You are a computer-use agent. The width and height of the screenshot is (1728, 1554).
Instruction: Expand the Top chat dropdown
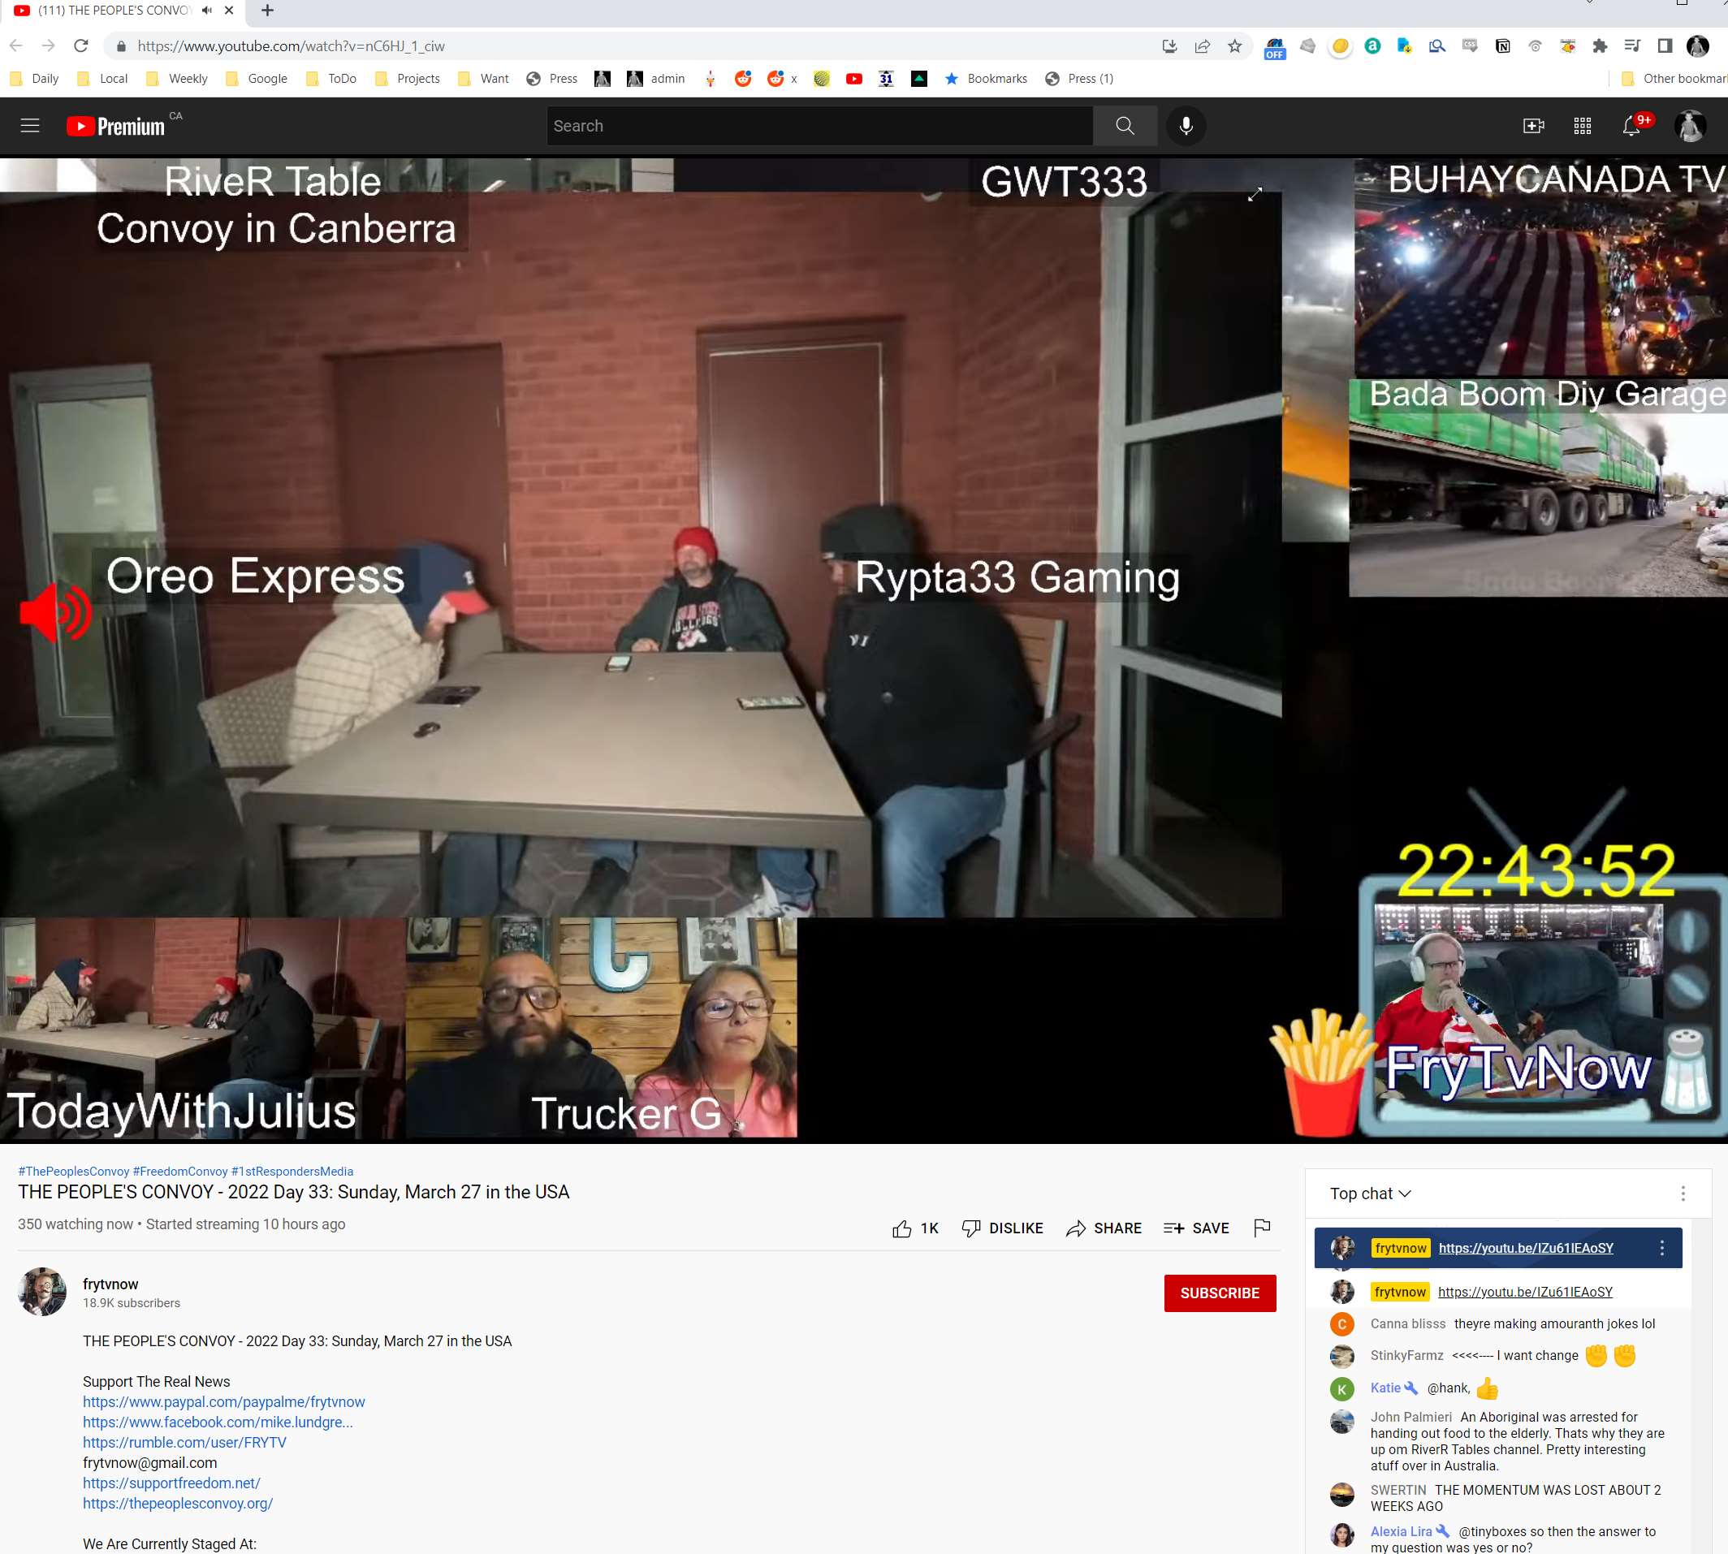1369,1194
